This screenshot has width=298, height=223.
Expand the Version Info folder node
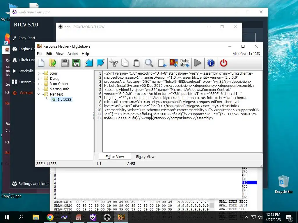[x=39, y=89]
